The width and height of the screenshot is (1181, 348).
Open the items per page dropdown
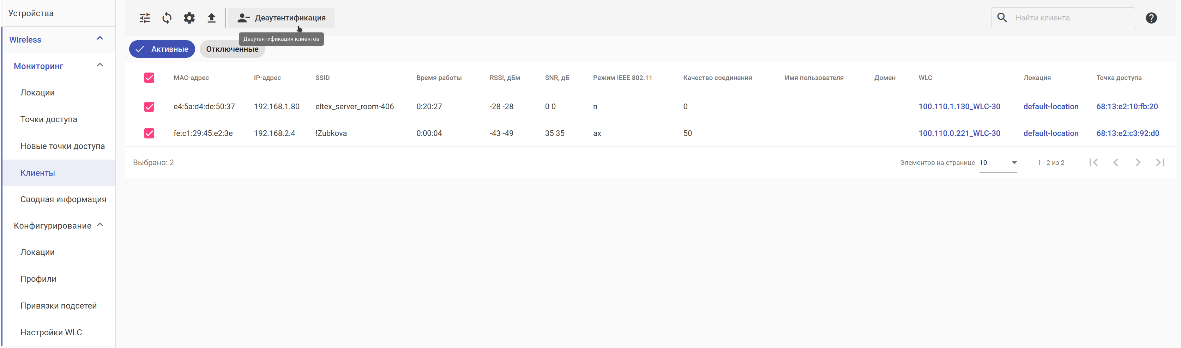998,163
